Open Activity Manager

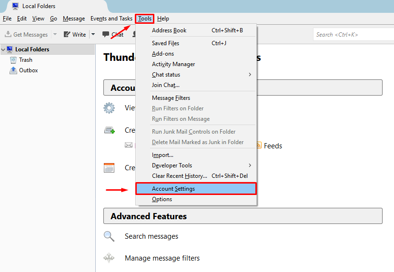coord(196,64)
